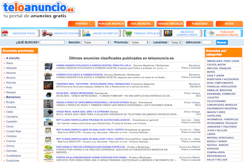The width and height of the screenshot is (244, 162).
Task: Select A Coruña province
Action: [13, 58]
